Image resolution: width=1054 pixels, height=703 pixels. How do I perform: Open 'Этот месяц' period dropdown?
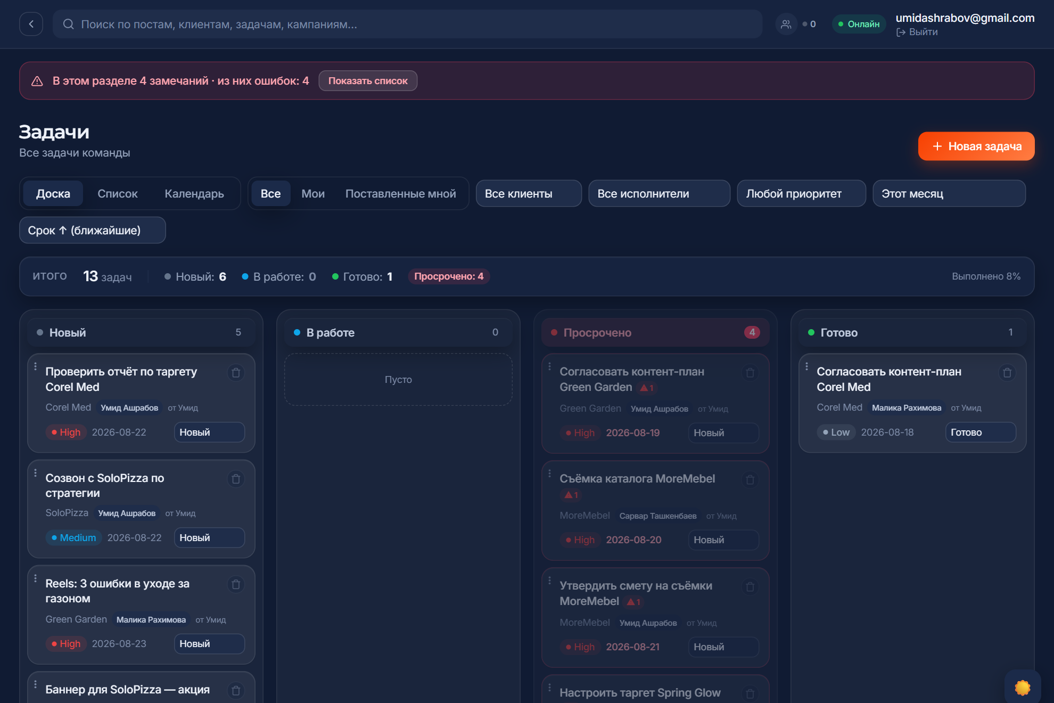949,193
